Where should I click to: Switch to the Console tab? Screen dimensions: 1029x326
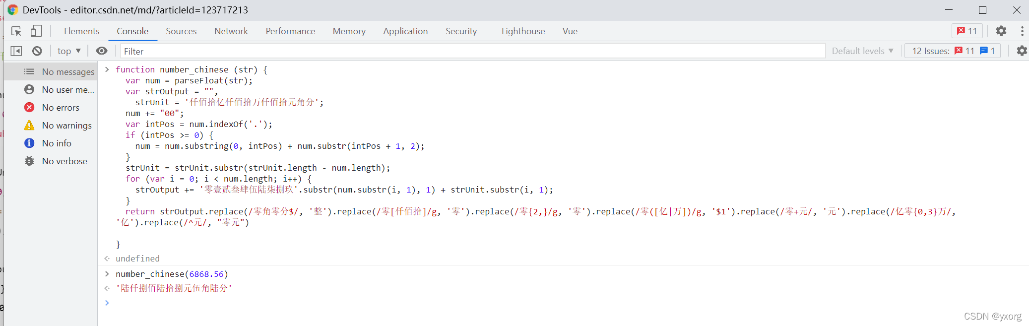[x=132, y=31]
